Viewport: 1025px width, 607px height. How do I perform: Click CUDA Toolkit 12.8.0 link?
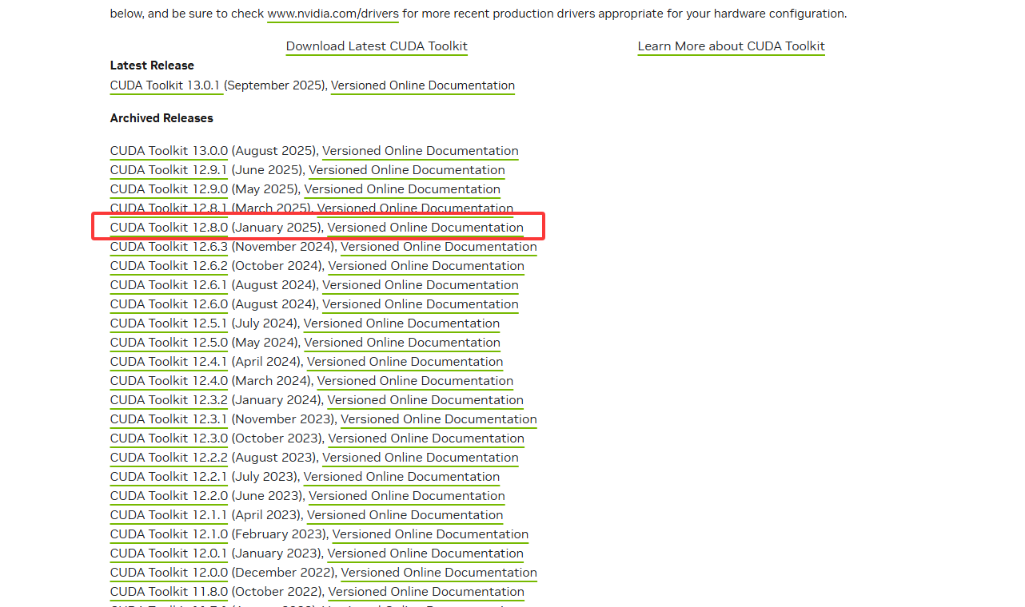point(169,228)
